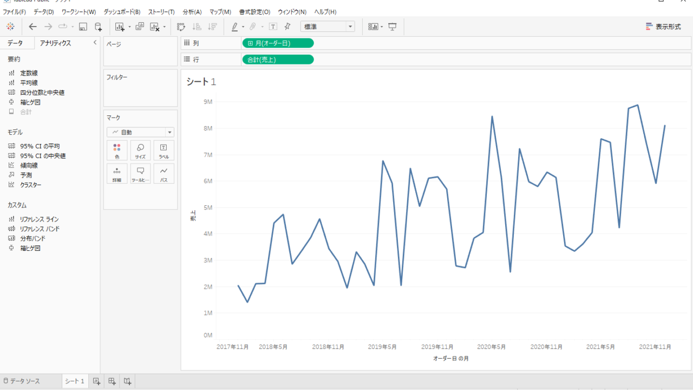
Task: Click the Tableau start page logo icon
Action: (x=10, y=27)
